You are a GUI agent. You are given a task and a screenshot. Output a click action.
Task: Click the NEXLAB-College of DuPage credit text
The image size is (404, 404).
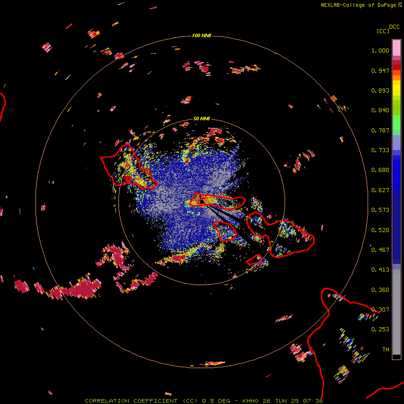pyautogui.click(x=358, y=5)
